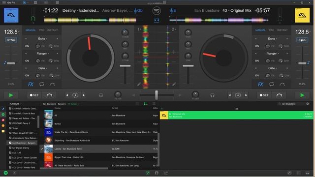Click the SET cue button on deck 2
315x177 pixels.
(264, 95)
